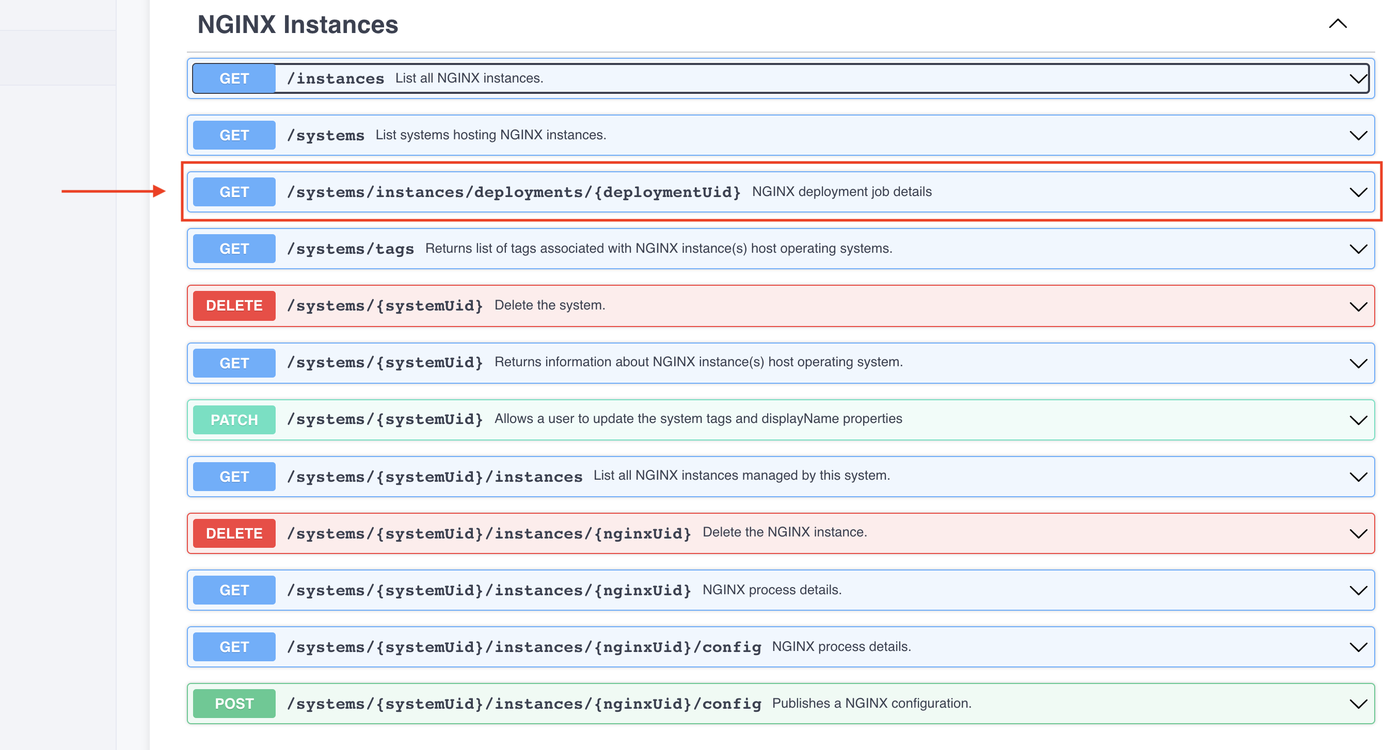Expand 'List all NGINX instances managed' chevron
The width and height of the screenshot is (1400, 750).
tap(1358, 477)
